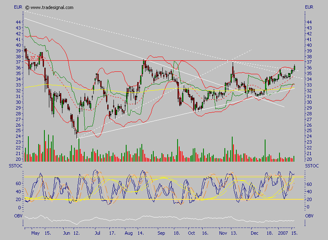Click the www.tradesignal.com copyright text
Screen dimensions: 328x240
(x=49, y=7)
